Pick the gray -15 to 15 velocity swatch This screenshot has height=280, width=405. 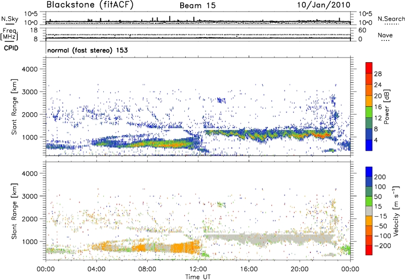[x=369, y=211]
